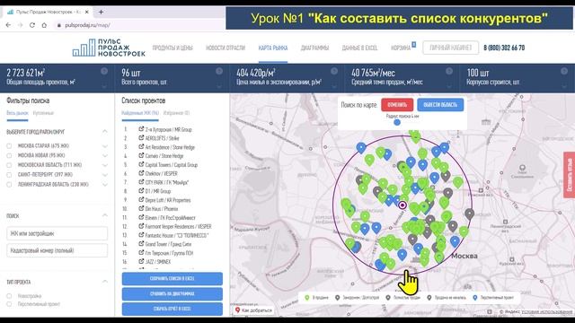
Task: Open external link icon for Cameo / Stone Hedge
Action: click(x=141, y=155)
